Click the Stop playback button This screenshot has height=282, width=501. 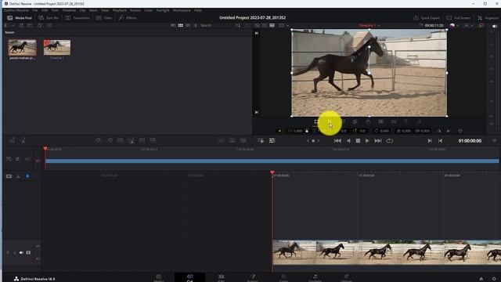358,141
